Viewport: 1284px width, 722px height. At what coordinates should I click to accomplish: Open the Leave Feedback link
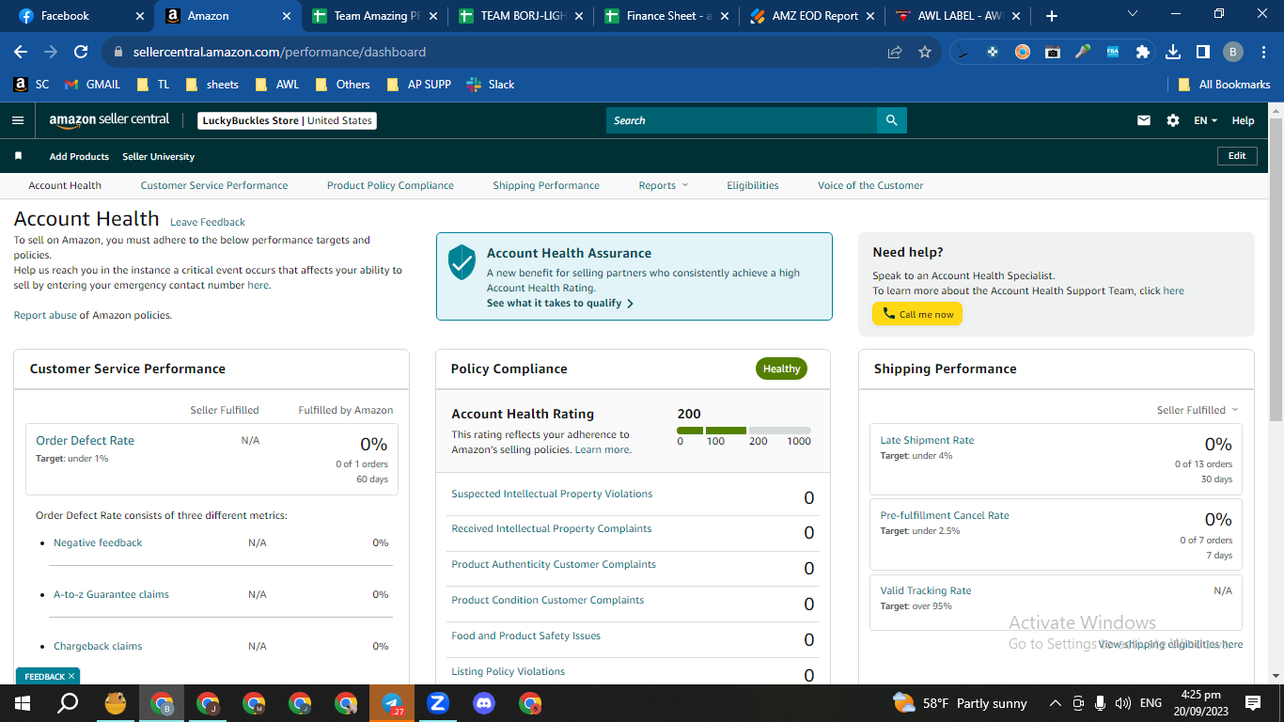coord(208,223)
